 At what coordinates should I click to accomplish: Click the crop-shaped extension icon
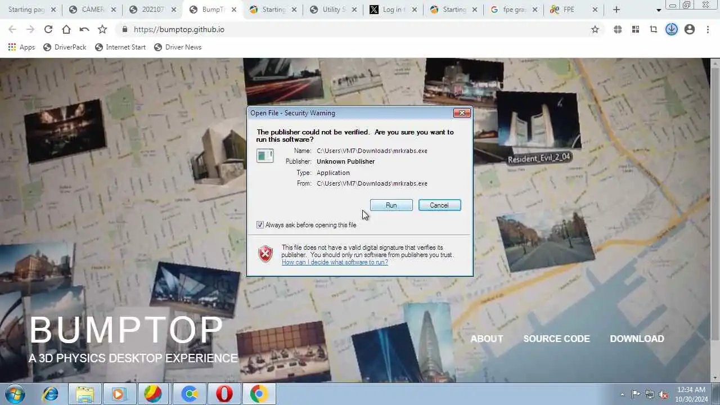pyautogui.click(x=654, y=29)
